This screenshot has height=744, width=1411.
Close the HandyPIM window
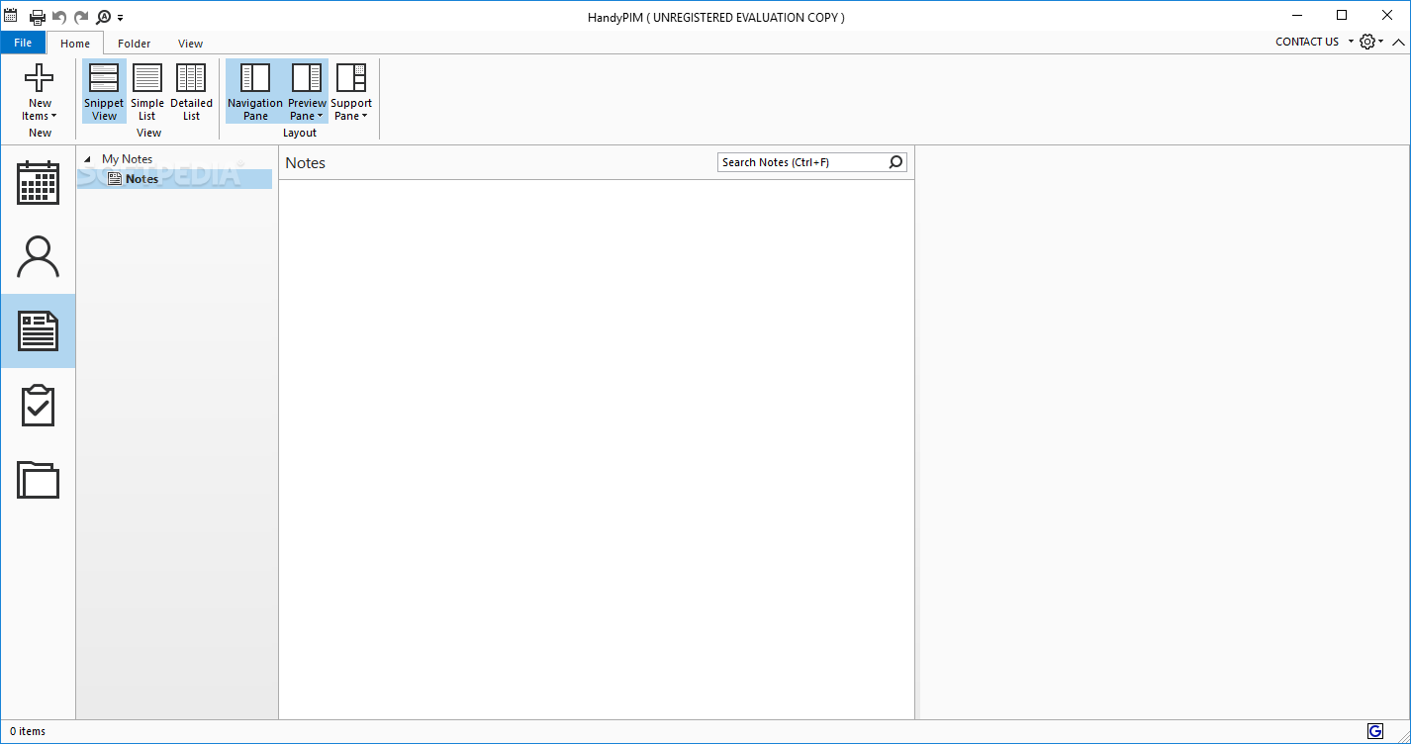[x=1387, y=15]
